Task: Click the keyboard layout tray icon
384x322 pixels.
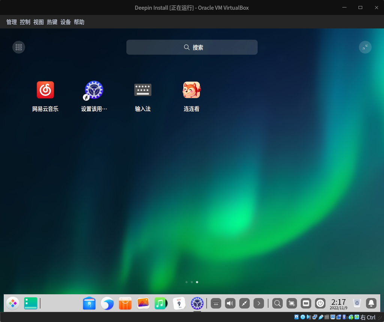Action: point(216,303)
